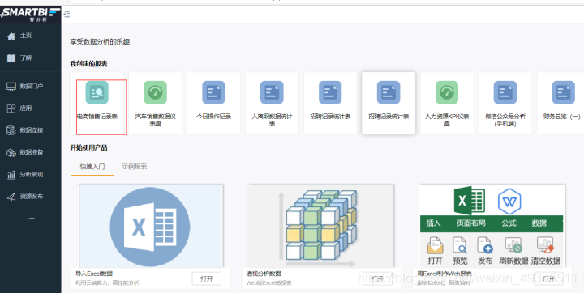Collapse the sidebar with the fold icon
Viewport: 584px width, 293px height.
tap(67, 14)
